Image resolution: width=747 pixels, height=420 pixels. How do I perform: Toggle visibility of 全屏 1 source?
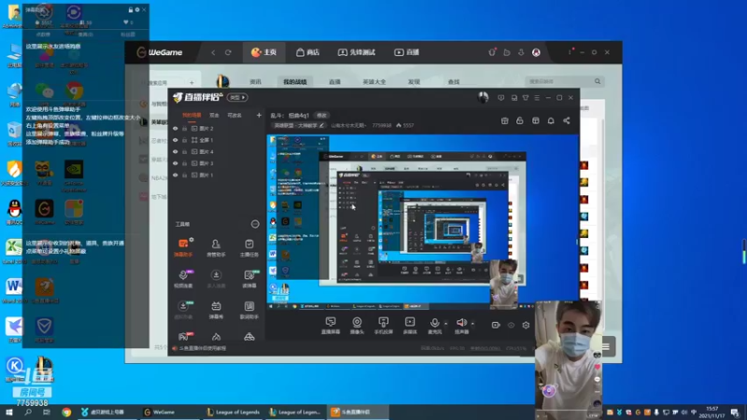(x=176, y=140)
